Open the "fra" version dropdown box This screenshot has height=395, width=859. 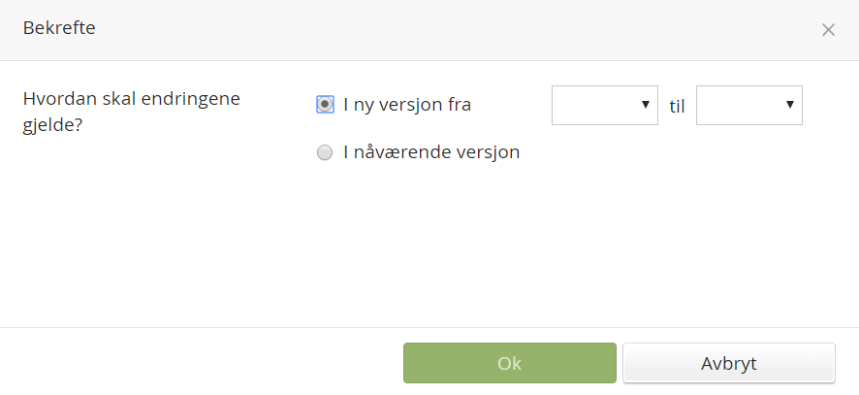pos(605,105)
